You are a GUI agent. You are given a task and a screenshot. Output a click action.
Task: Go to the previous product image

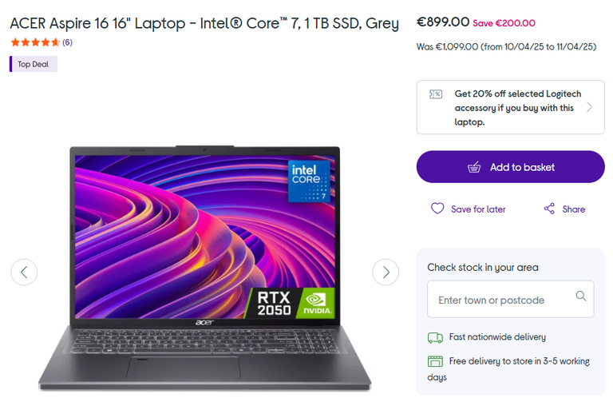24,272
